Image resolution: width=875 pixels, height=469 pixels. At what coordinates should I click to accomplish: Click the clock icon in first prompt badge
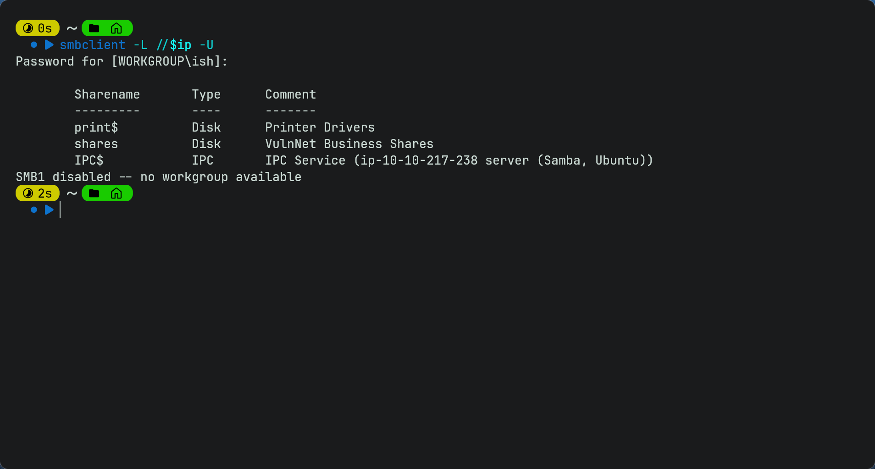[28, 28]
